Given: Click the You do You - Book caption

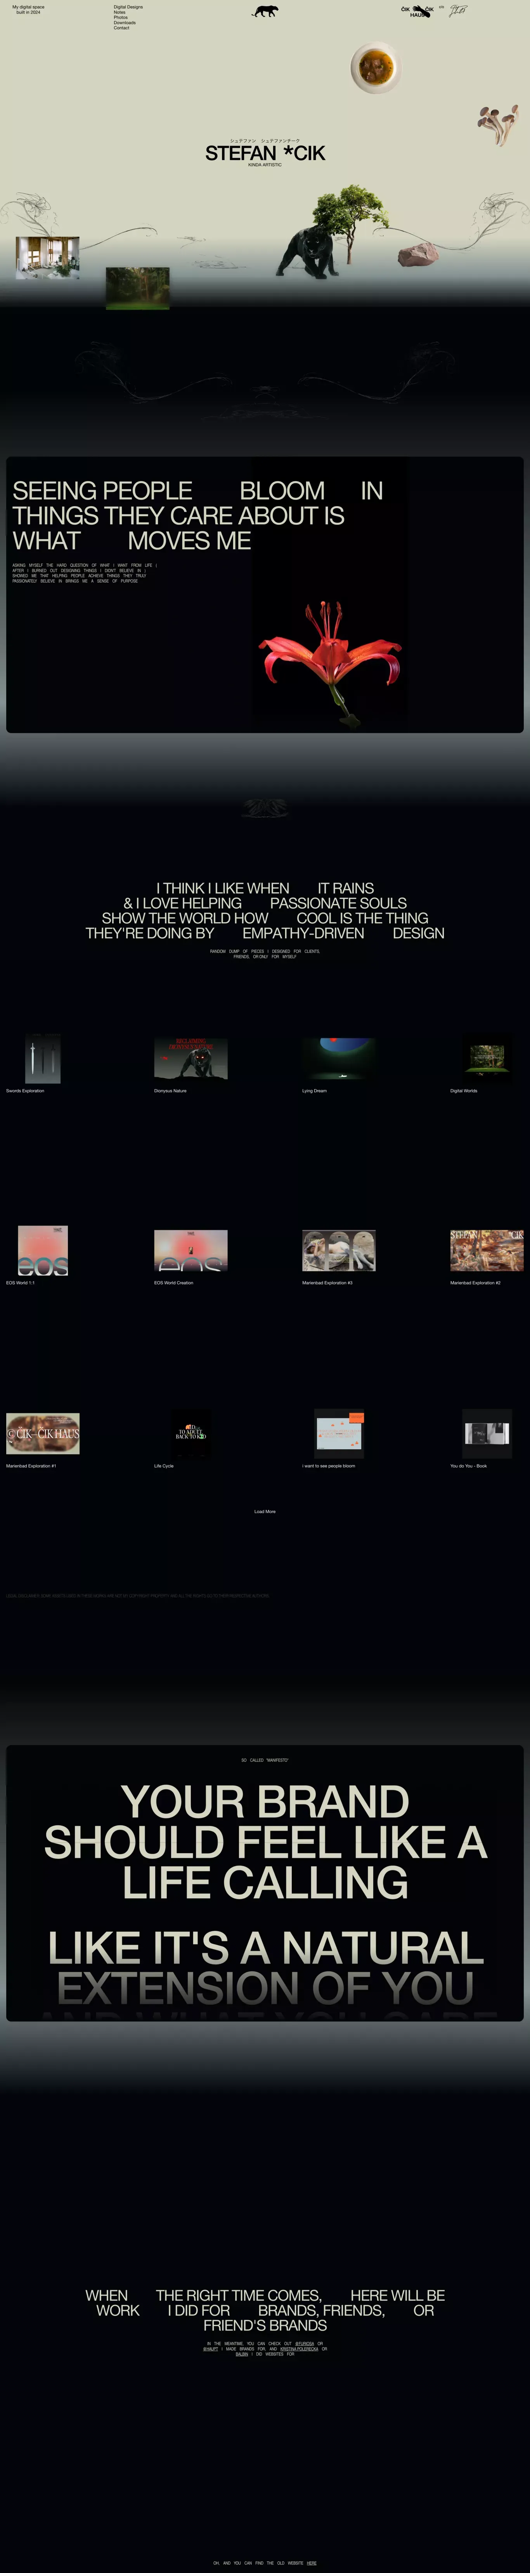Looking at the screenshot, I should (469, 1466).
